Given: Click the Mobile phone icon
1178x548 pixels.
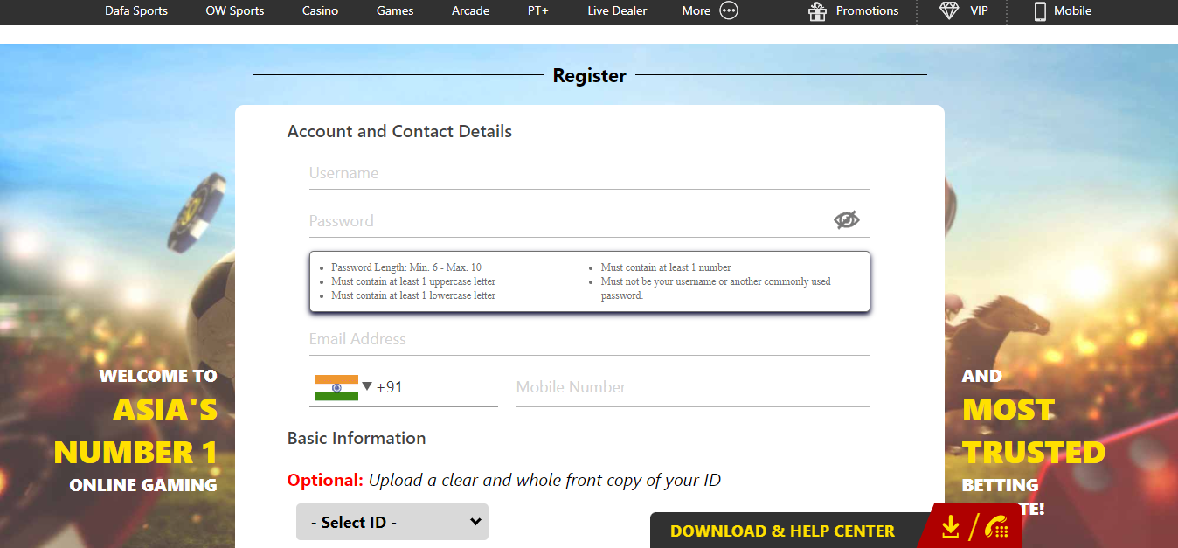Looking at the screenshot, I should tap(1040, 11).
